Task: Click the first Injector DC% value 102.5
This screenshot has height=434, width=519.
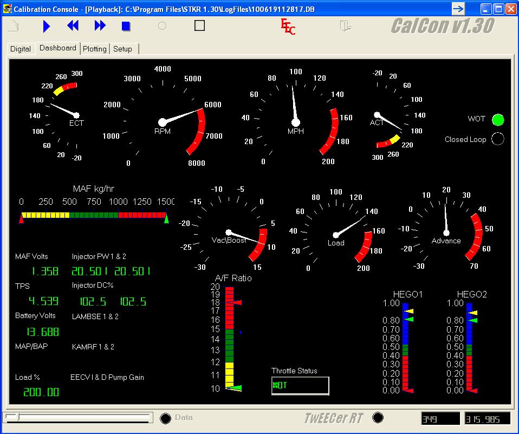Action: pos(93,301)
